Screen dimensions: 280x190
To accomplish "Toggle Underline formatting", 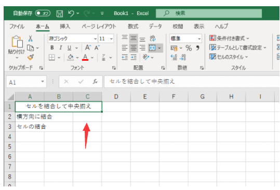I will point(69,48).
